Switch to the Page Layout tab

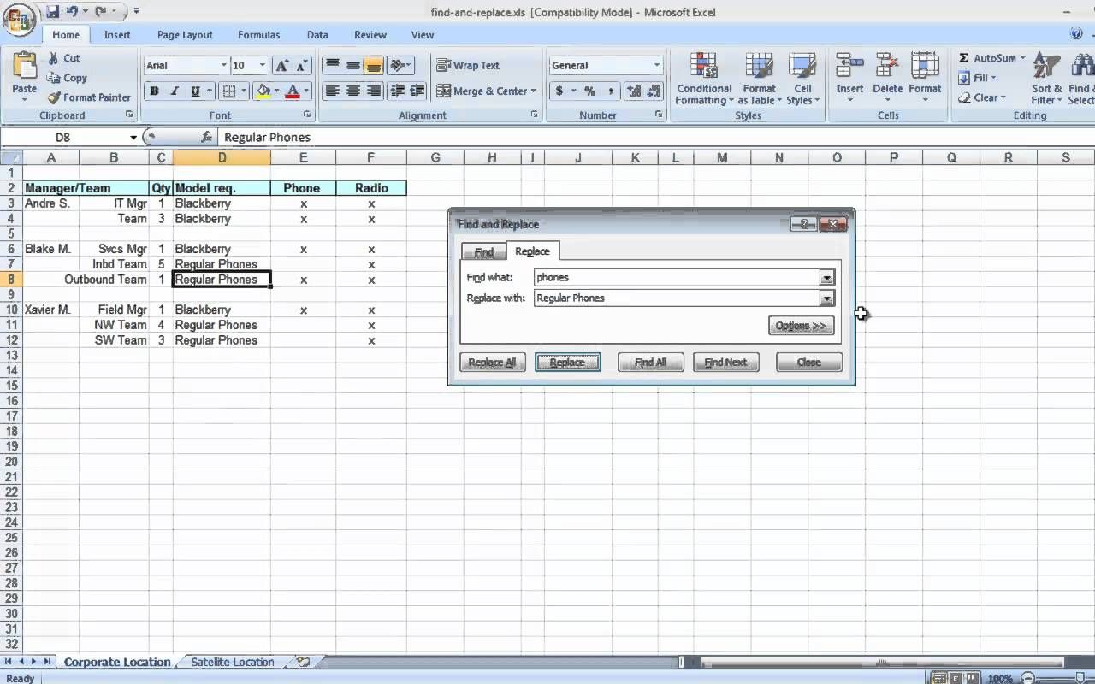[x=185, y=35]
